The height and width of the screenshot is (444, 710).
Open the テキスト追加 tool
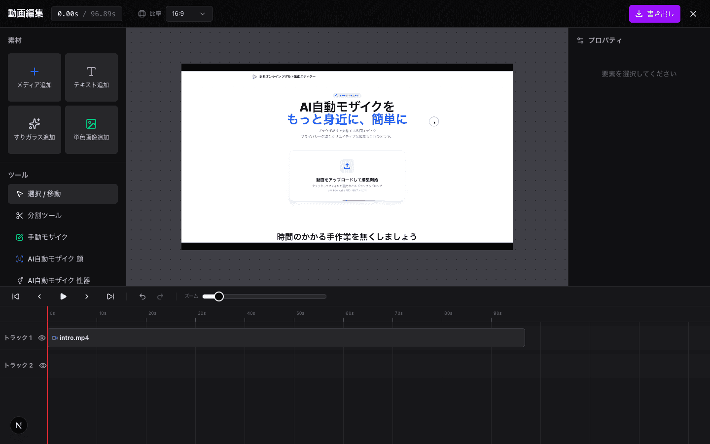point(91,77)
